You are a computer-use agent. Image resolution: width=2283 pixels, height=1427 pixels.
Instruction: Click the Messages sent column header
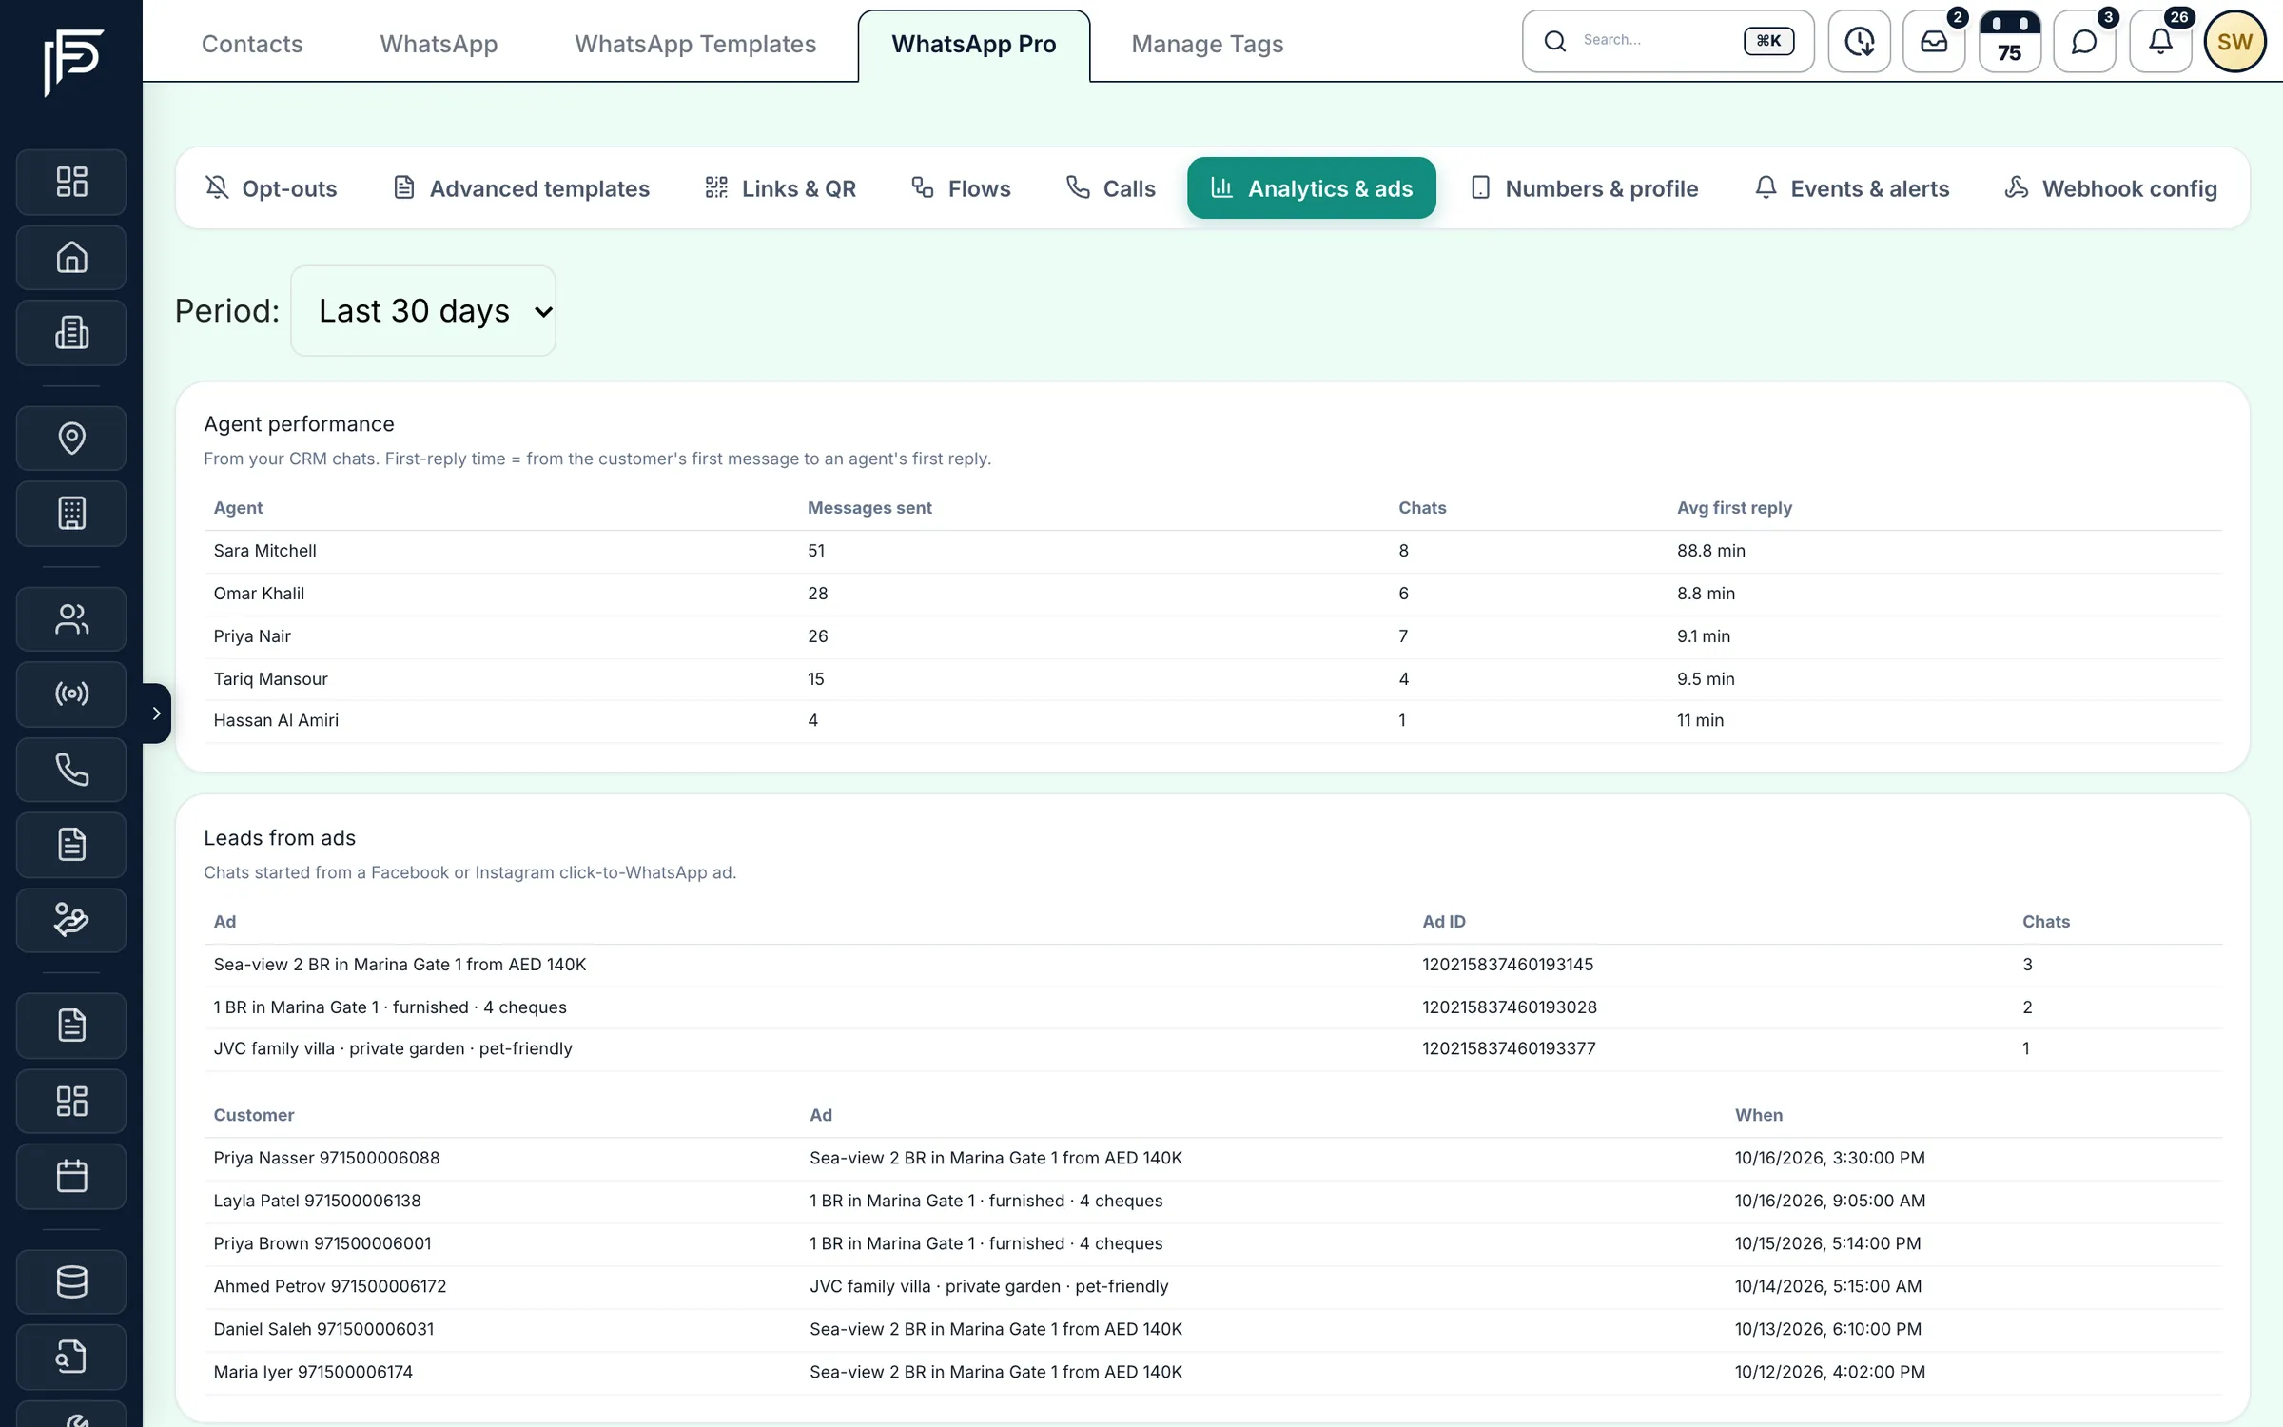coord(869,508)
